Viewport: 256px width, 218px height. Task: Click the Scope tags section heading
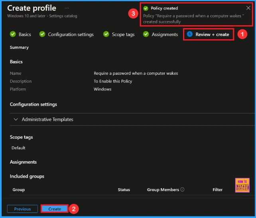click(x=21, y=137)
